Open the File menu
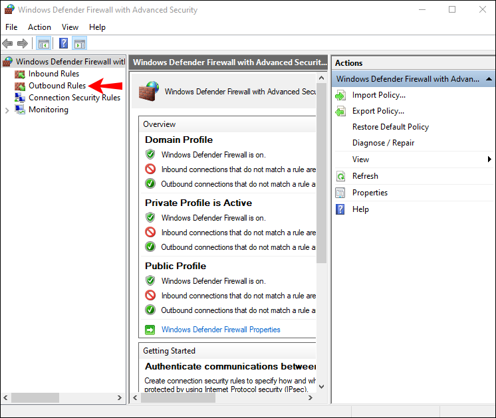Image resolution: width=496 pixels, height=418 pixels. 11,27
